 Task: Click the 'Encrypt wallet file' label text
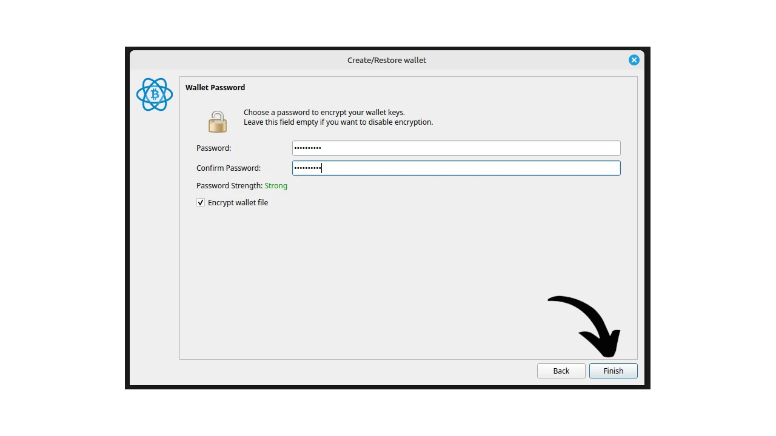click(238, 203)
